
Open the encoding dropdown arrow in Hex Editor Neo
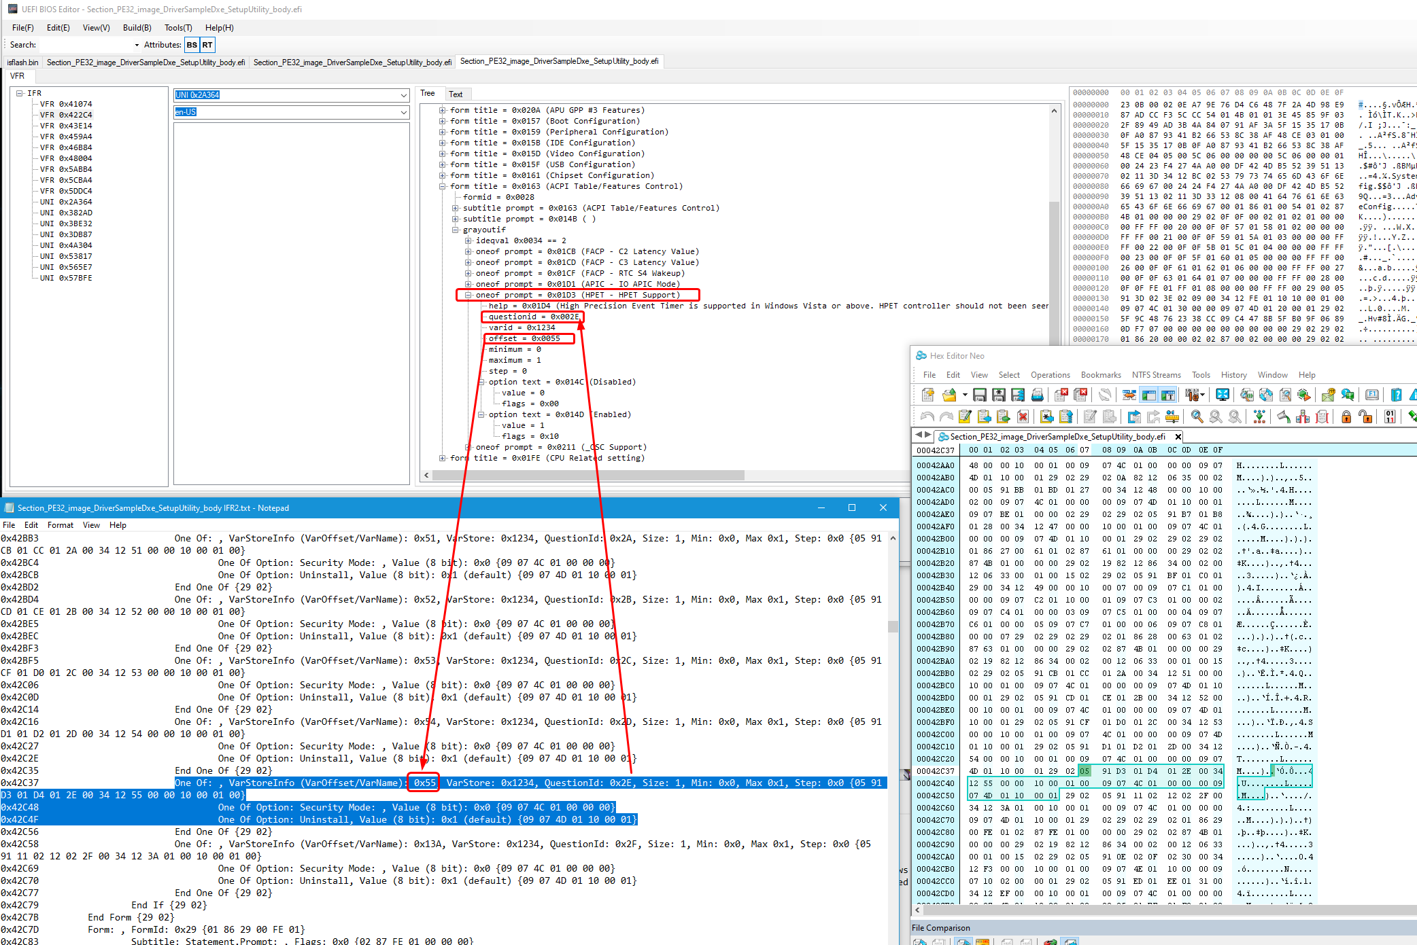[1202, 395]
